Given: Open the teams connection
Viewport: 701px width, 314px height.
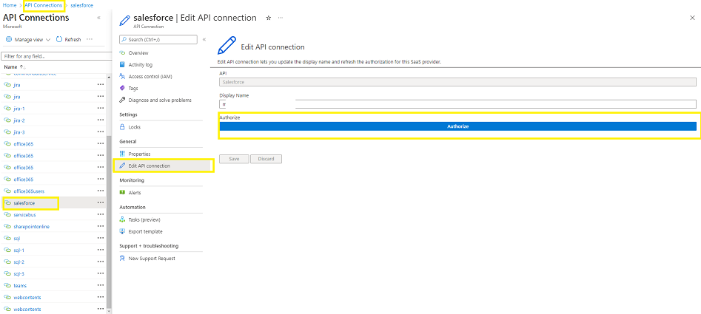Looking at the screenshot, I should pyautogui.click(x=20, y=285).
